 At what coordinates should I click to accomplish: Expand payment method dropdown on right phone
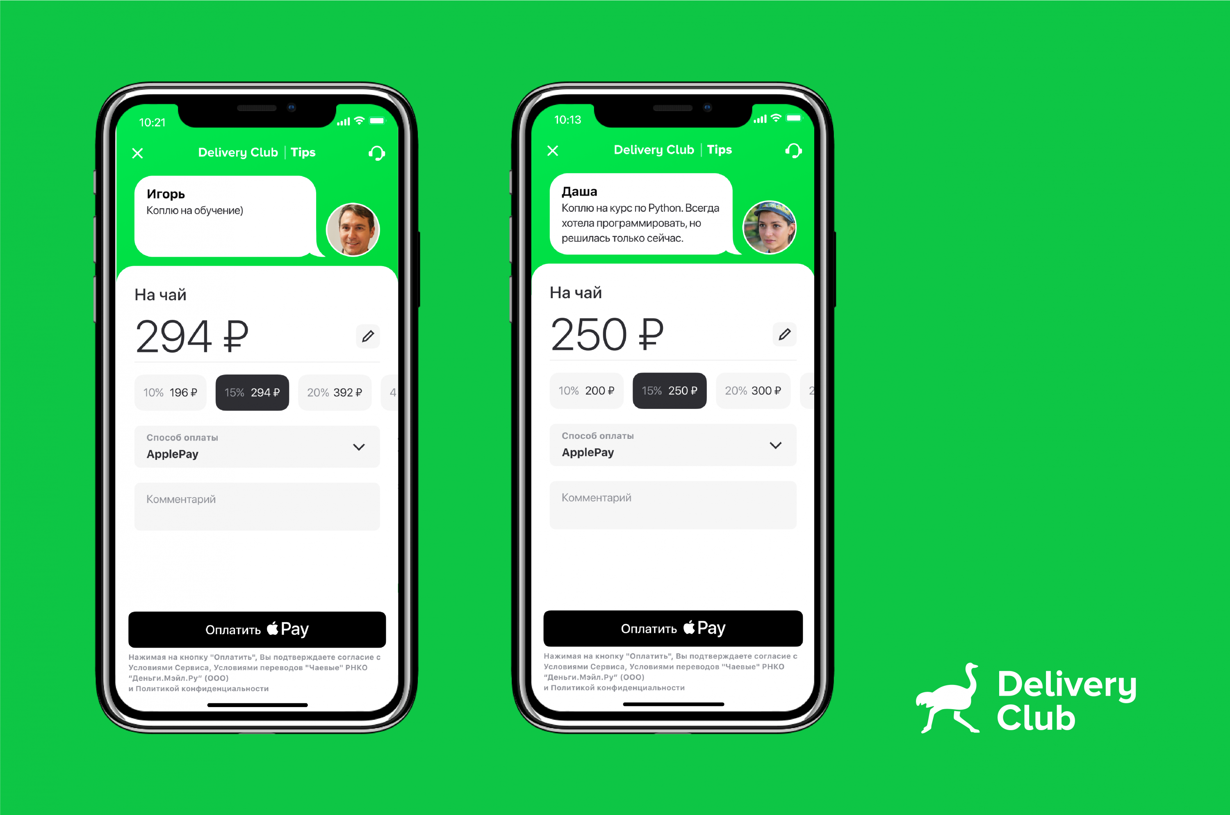pyautogui.click(x=777, y=446)
